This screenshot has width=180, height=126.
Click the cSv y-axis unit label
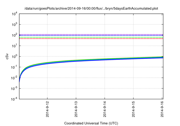(x=7, y=57)
